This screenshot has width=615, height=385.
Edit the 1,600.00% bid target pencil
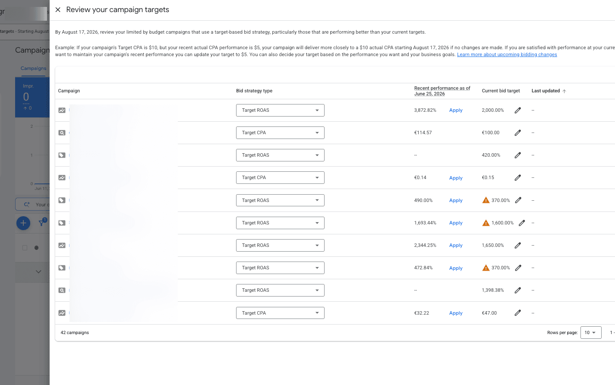point(522,223)
